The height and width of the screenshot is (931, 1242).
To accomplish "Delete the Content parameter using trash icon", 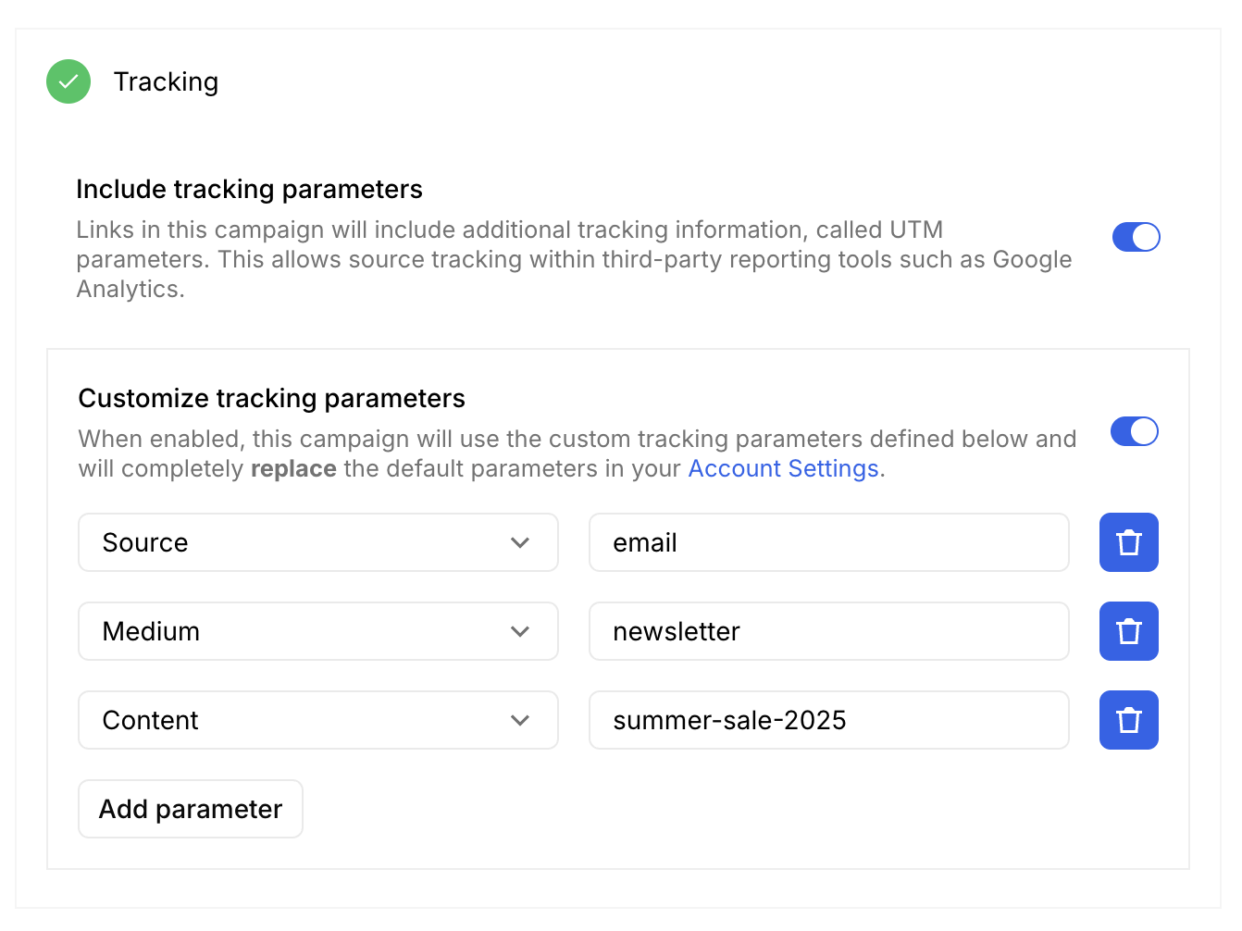I will point(1128,720).
